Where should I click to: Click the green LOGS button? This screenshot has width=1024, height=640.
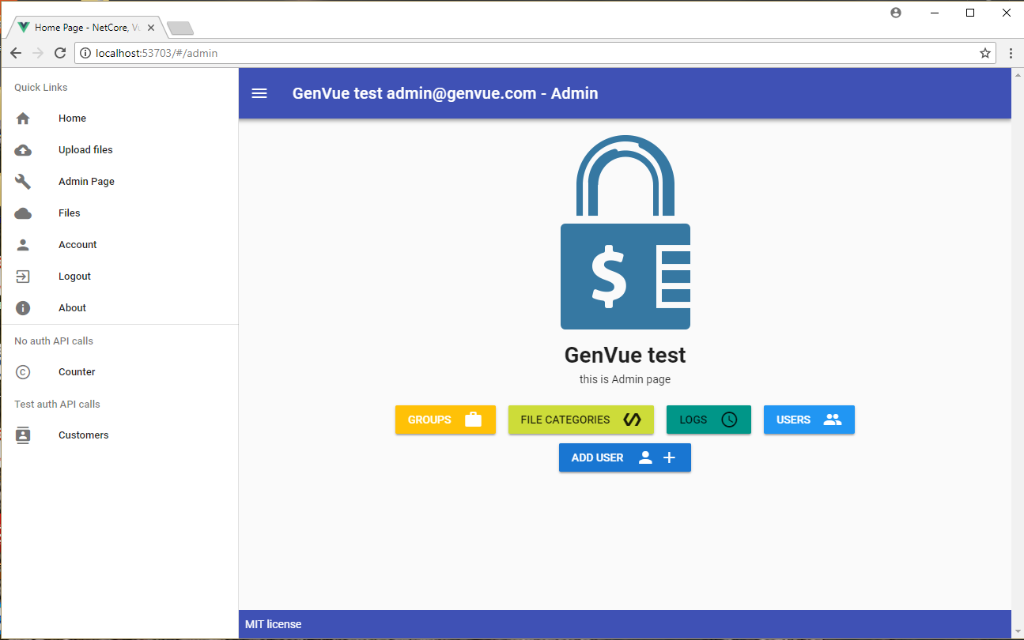click(708, 420)
